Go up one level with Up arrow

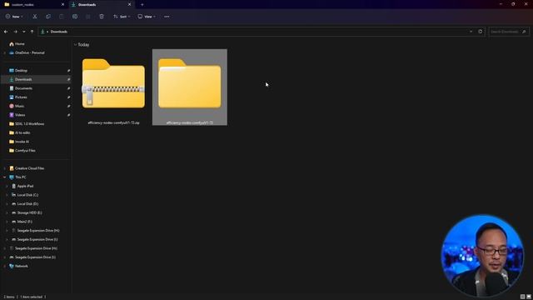(32, 32)
